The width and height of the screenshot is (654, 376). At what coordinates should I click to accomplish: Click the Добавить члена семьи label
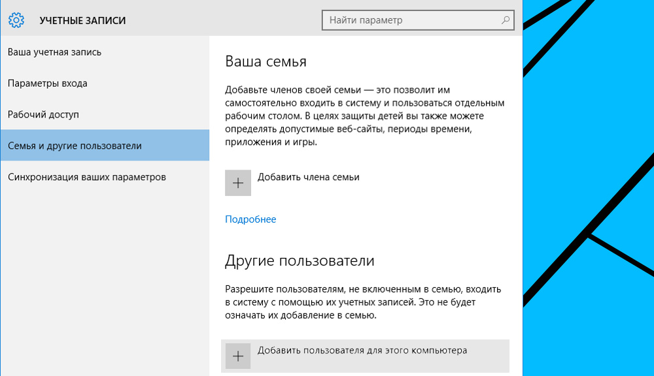click(x=308, y=177)
